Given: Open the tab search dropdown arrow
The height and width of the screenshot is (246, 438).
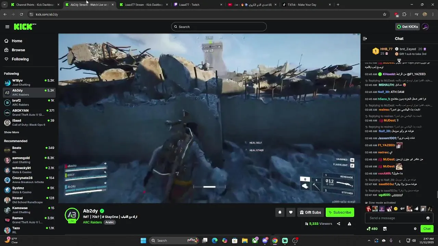Looking at the screenshot, I should pyautogui.click(x=4, y=5).
